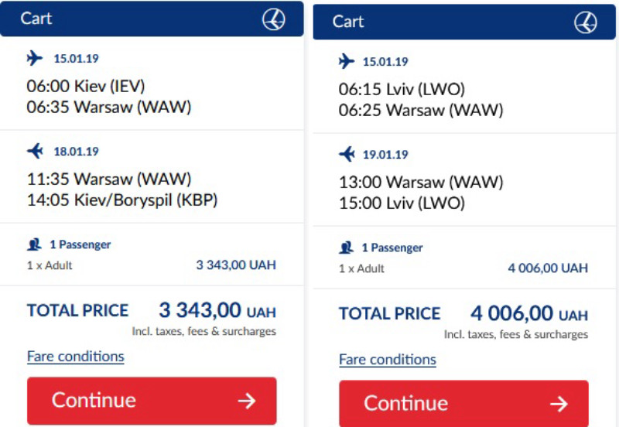
Task: Click the 1 Passenger label in left cart
Action: pos(80,244)
